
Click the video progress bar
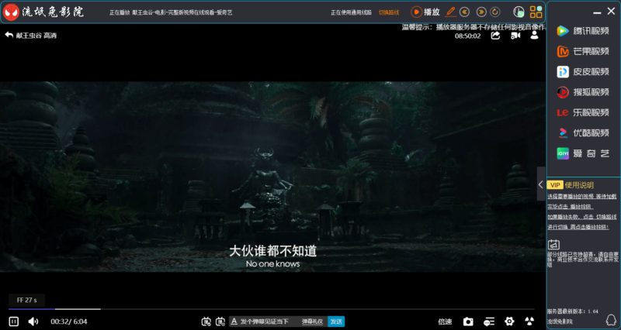[233, 309]
